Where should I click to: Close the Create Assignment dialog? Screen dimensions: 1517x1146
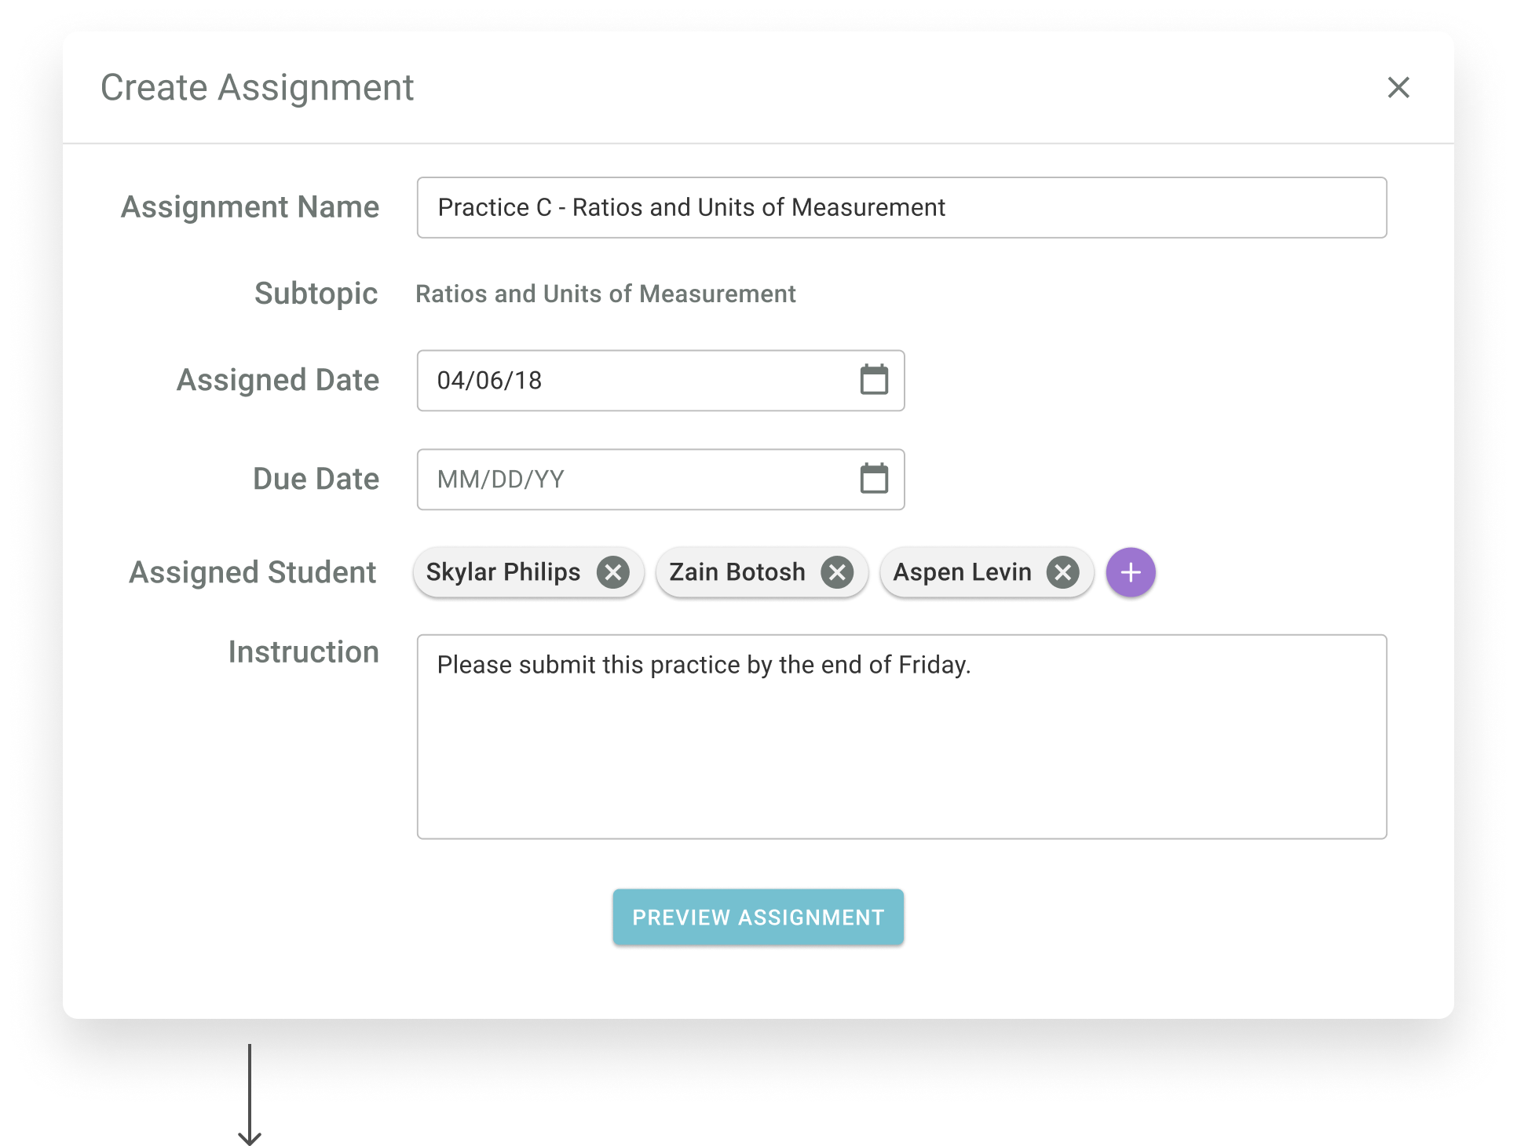tap(1398, 87)
